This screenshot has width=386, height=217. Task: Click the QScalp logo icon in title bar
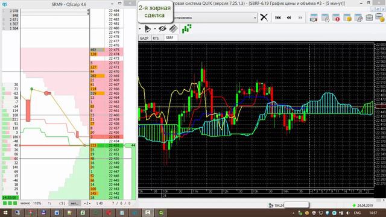click(4, 4)
